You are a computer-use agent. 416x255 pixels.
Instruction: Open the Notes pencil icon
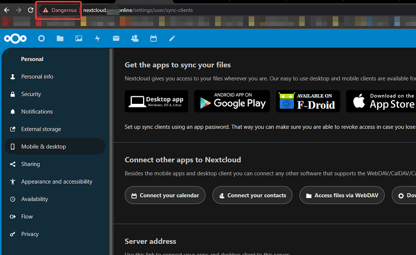tap(172, 38)
